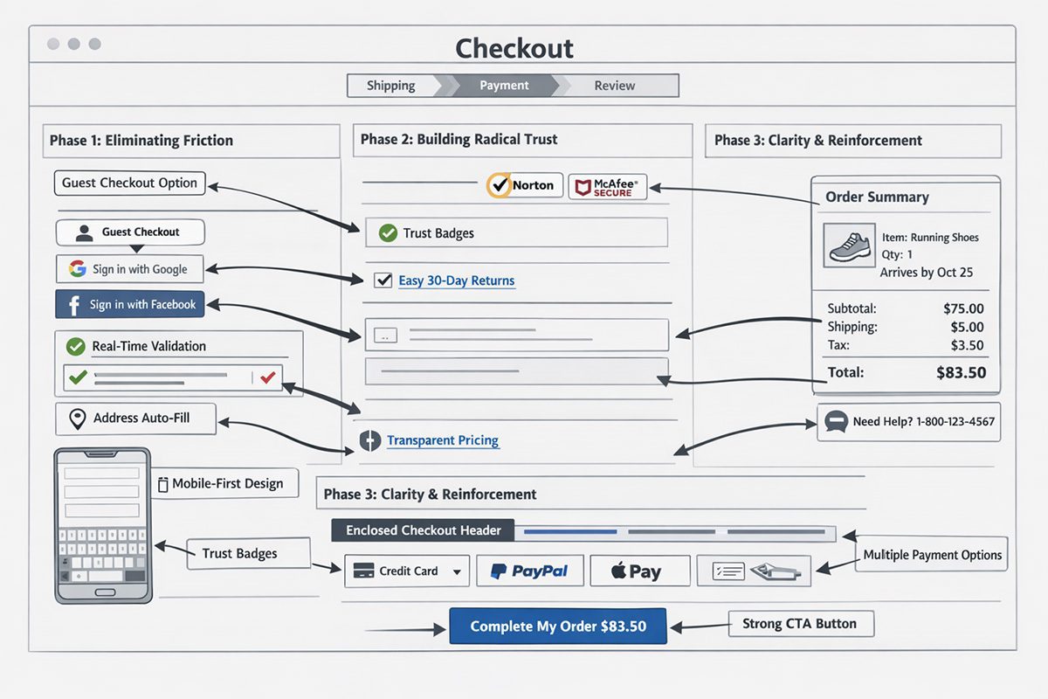Click the Apple Pay payment option
Image resolution: width=1048 pixels, height=699 pixels.
pyautogui.click(x=640, y=571)
